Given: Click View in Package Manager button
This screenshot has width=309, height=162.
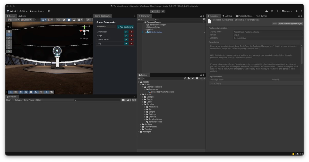Looking at the screenshot, I should (x=290, y=23).
